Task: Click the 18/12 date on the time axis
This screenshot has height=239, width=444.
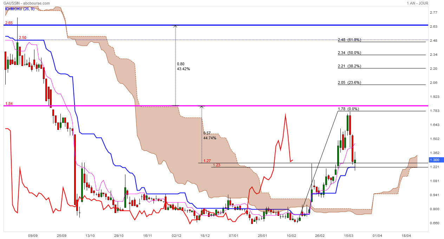Action: pyautogui.click(x=205, y=236)
